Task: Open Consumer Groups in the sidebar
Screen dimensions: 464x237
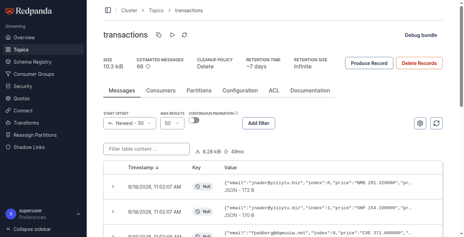Action: click(x=43, y=74)
